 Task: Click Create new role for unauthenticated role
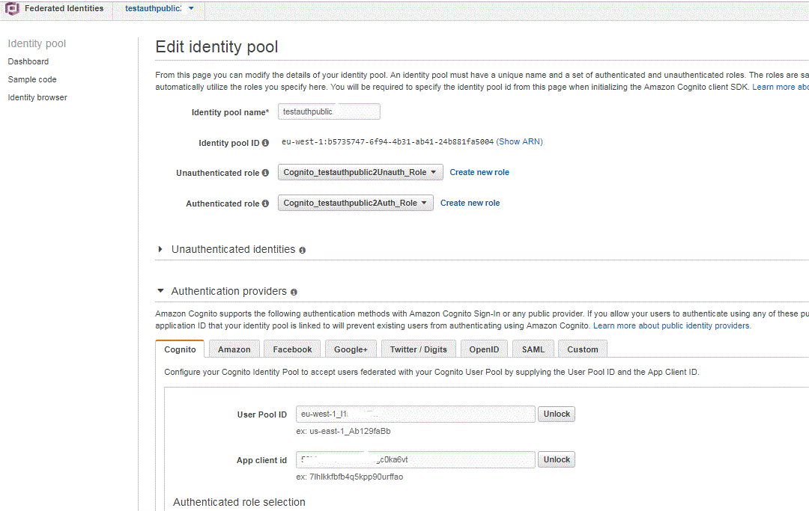tap(479, 172)
